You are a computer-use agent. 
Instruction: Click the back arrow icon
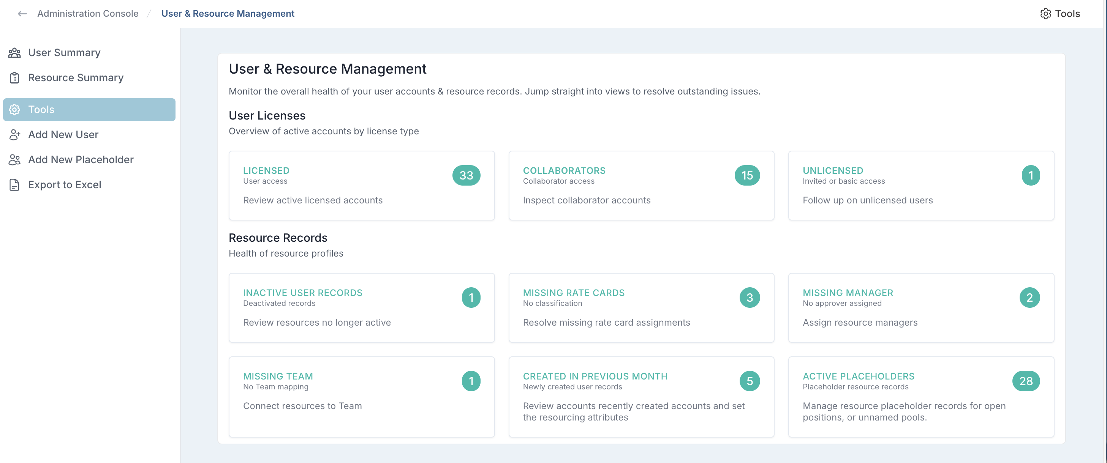22,14
